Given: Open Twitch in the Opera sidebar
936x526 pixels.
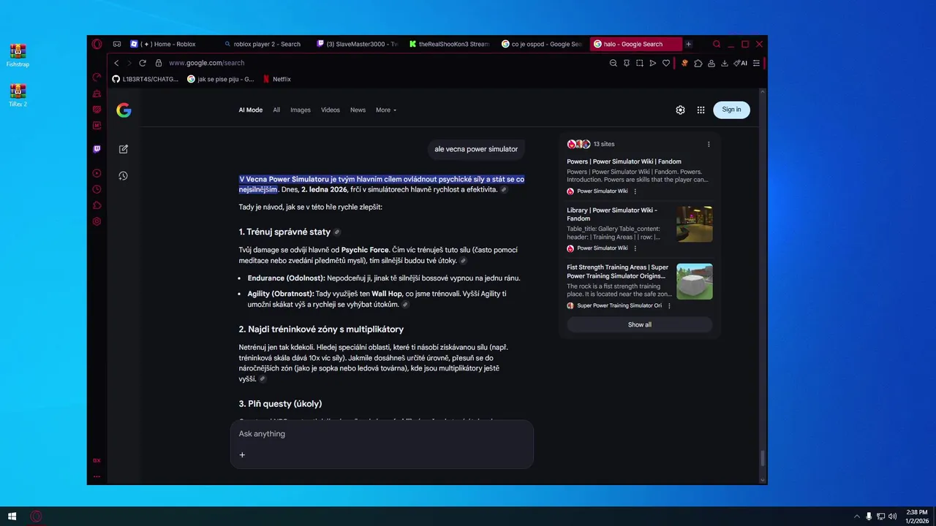Looking at the screenshot, I should point(97,149).
